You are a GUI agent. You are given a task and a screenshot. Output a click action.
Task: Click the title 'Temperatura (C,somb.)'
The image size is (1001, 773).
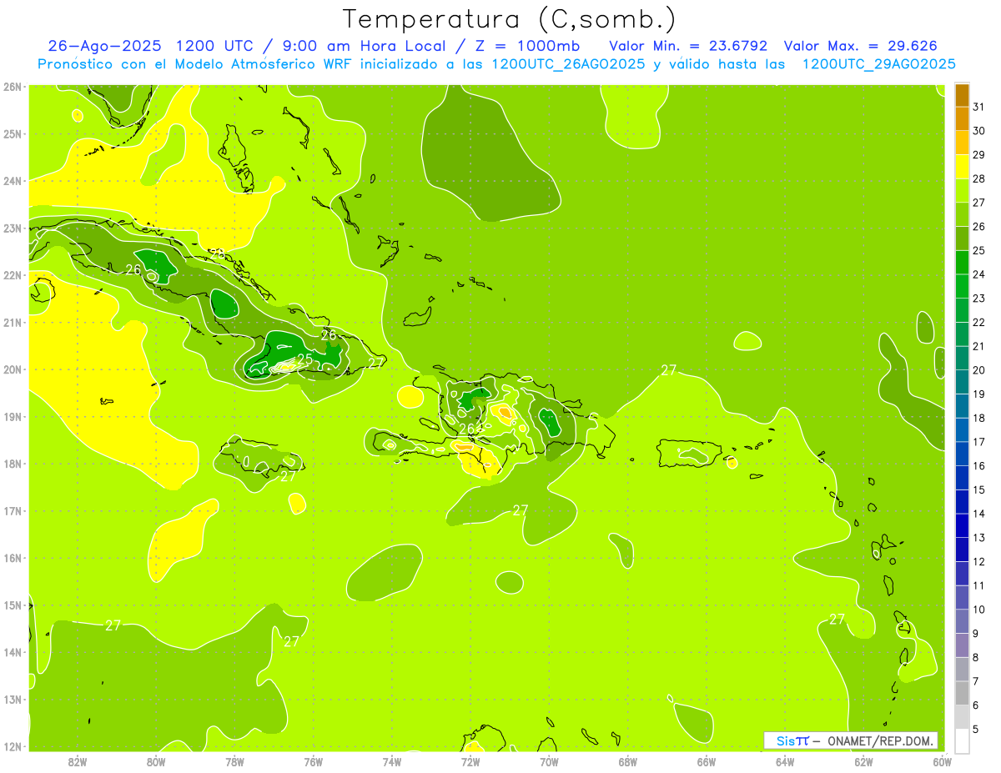coord(509,19)
